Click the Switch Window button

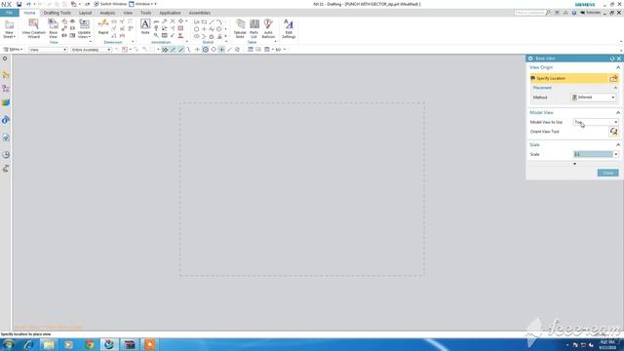point(110,4)
